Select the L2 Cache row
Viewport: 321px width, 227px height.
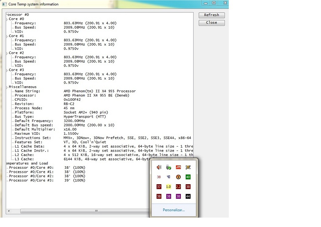[104, 155]
